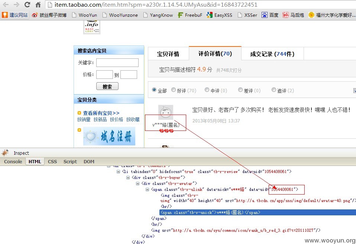Sort by 按新品 link

[100, 119]
